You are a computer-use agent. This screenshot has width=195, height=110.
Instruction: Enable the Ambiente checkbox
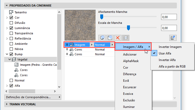(11, 44)
